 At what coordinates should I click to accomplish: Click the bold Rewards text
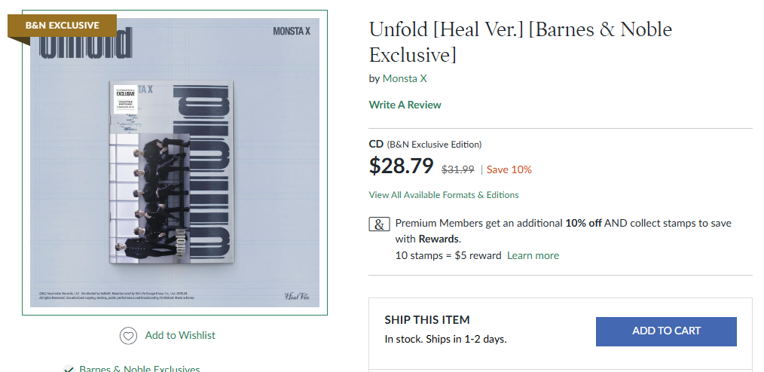pos(439,239)
